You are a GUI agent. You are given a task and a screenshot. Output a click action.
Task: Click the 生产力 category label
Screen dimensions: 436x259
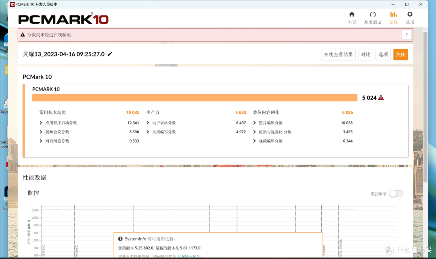pyautogui.click(x=153, y=112)
